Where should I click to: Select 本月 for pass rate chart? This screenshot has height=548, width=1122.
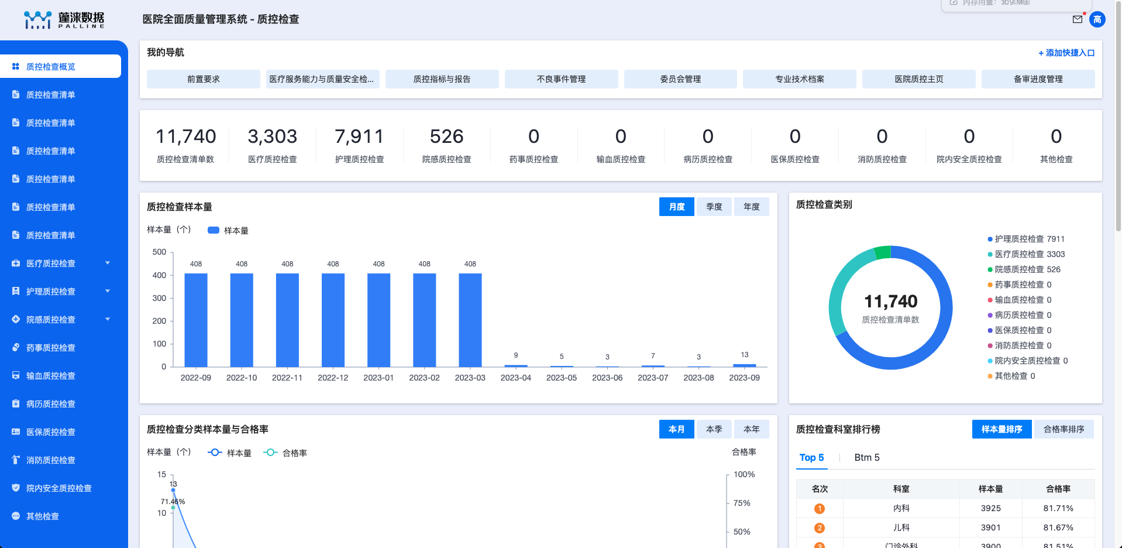[677, 429]
